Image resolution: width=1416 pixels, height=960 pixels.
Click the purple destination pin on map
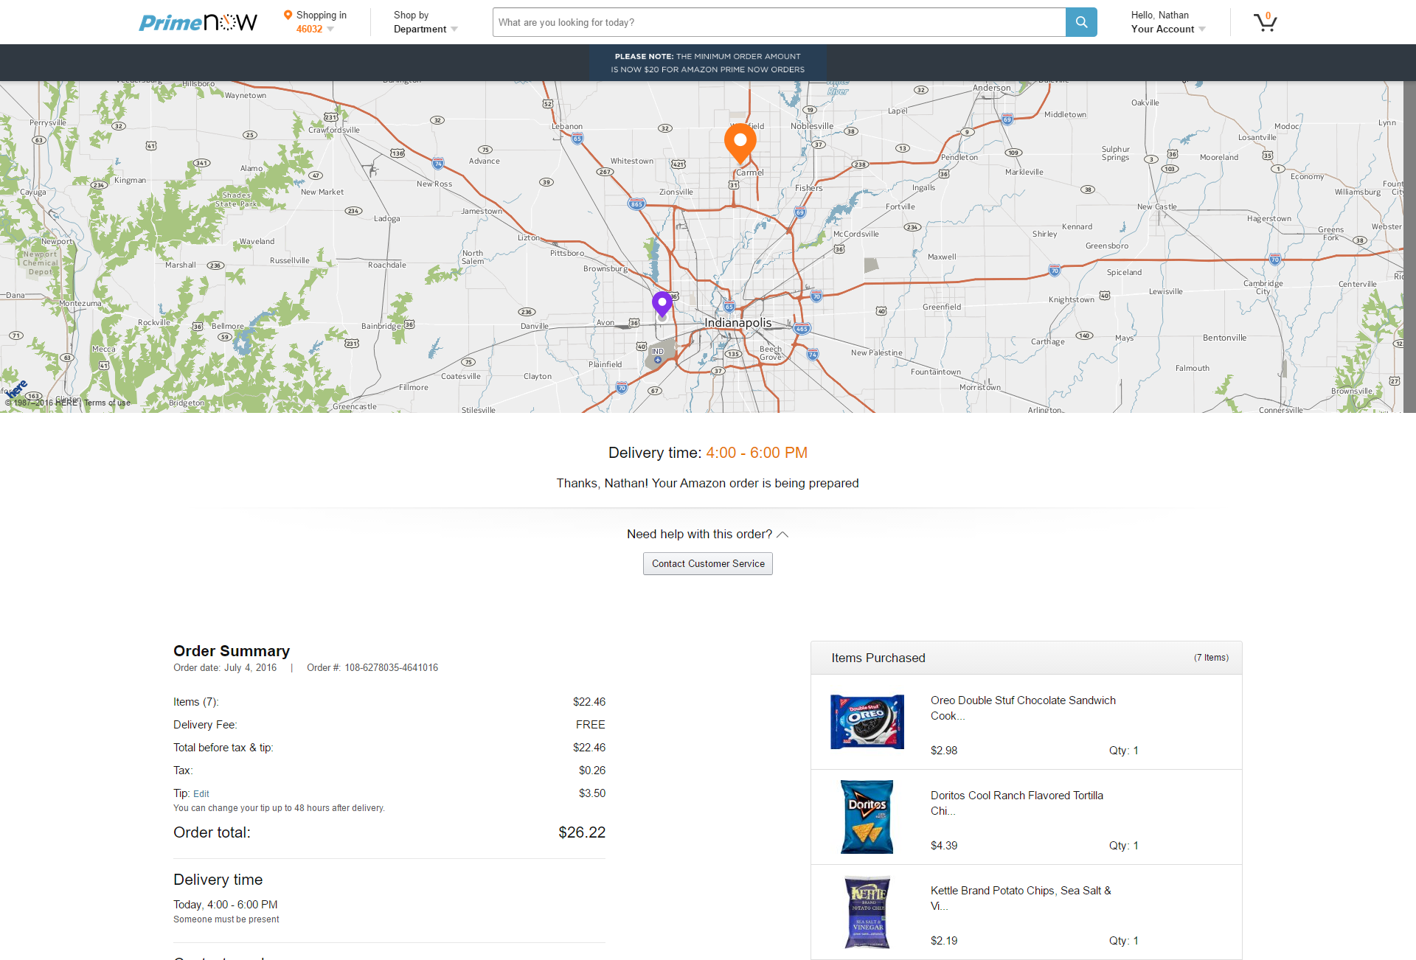coord(662,303)
